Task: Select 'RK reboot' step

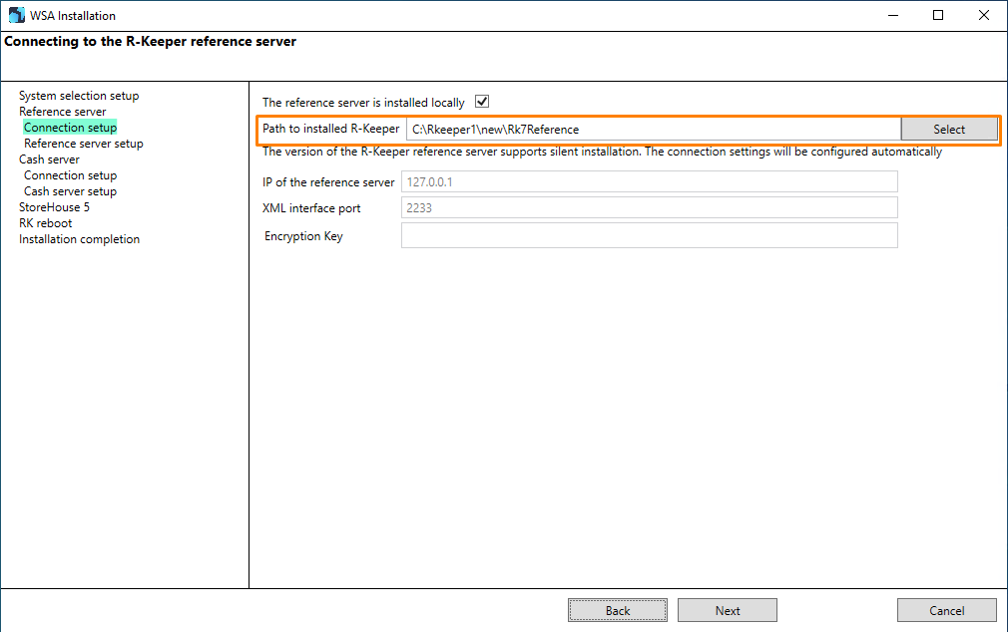Action: pos(45,223)
